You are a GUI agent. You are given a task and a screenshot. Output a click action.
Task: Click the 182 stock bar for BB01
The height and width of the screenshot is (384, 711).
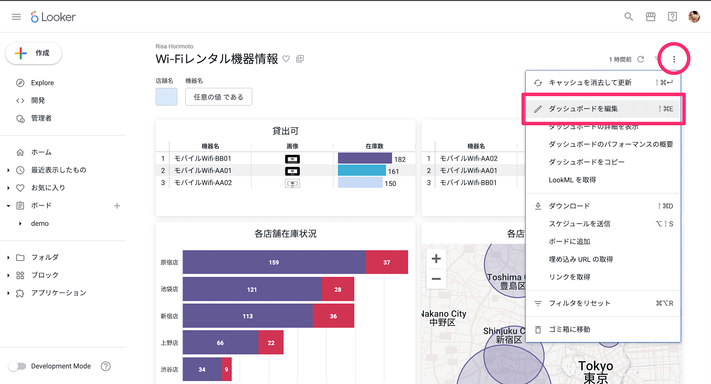click(365, 158)
